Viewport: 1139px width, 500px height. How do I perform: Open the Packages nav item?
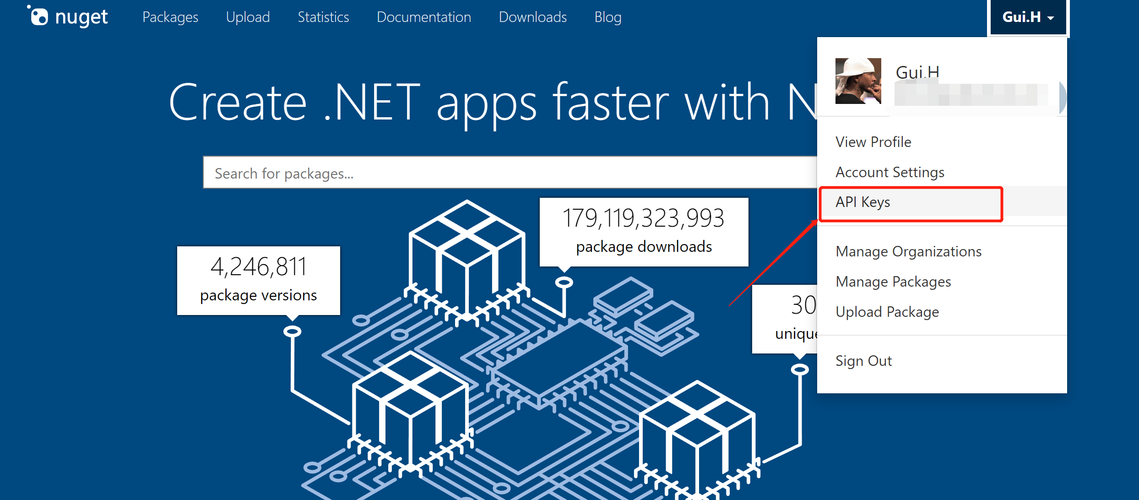pos(170,17)
